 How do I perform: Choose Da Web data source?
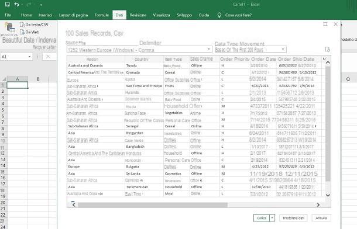(30, 32)
